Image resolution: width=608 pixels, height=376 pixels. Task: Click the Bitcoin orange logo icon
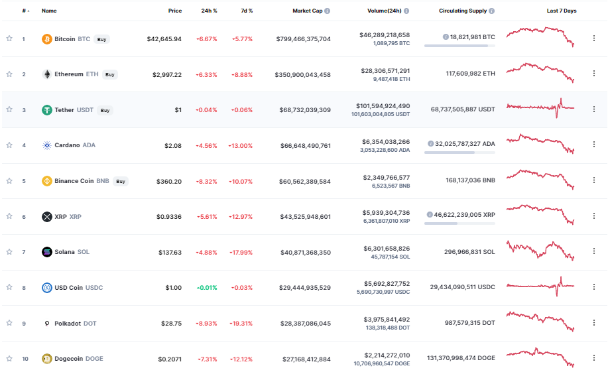[x=47, y=39]
